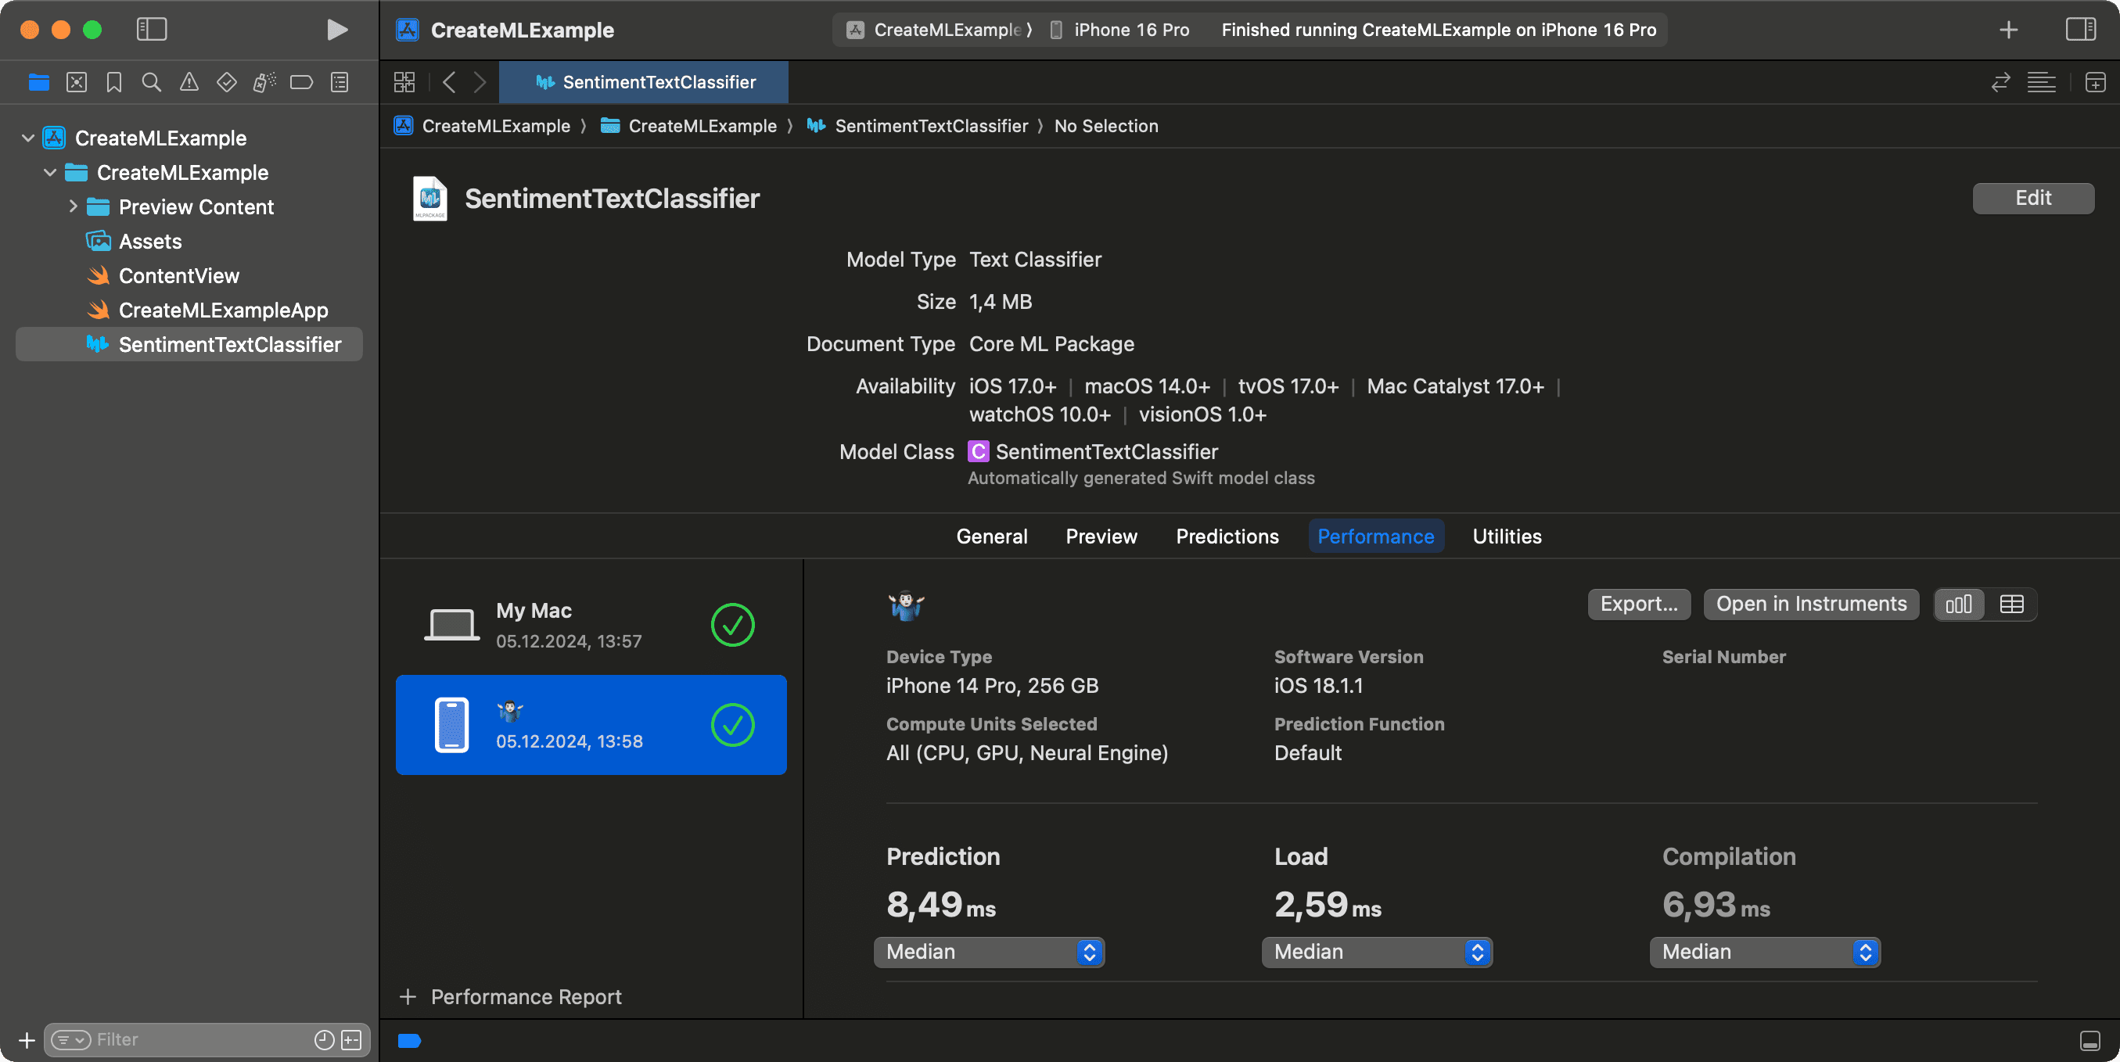The width and height of the screenshot is (2120, 1062).
Task: Open the Source Control navigator
Action: tap(77, 82)
